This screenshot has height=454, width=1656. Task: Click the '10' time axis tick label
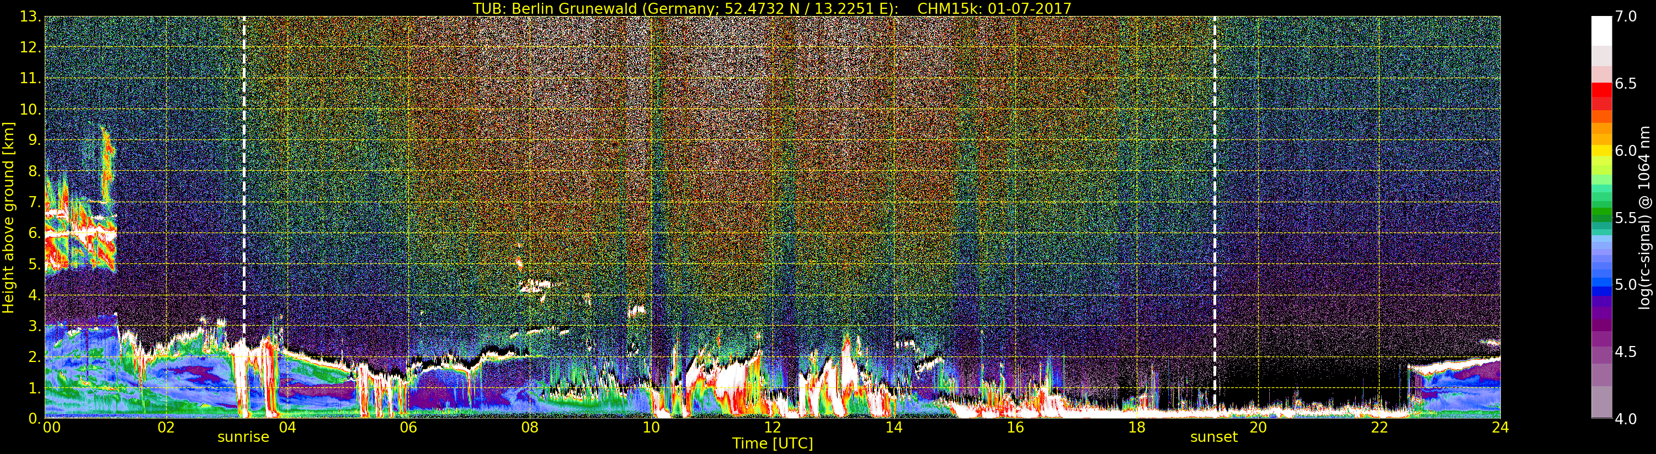[x=651, y=428]
